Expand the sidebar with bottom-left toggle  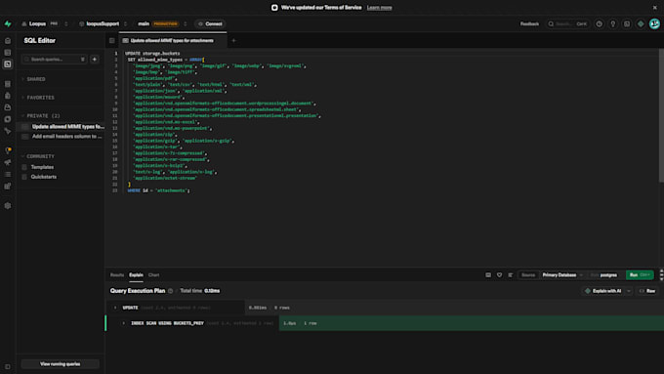[x=8, y=367]
